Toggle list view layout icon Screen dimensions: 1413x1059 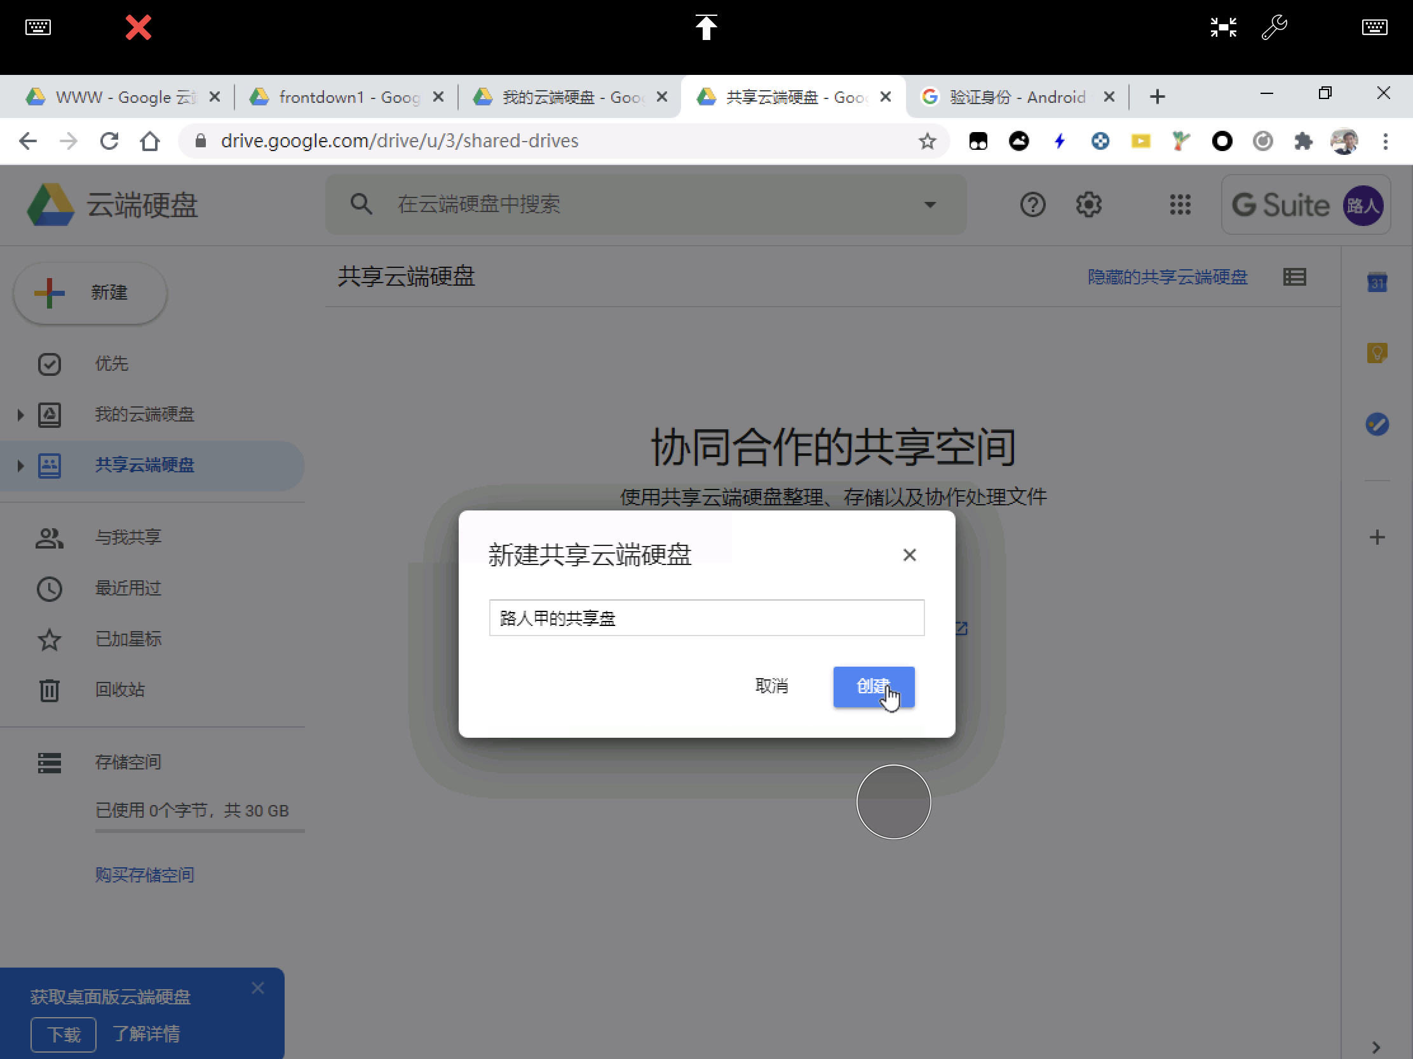point(1294,277)
